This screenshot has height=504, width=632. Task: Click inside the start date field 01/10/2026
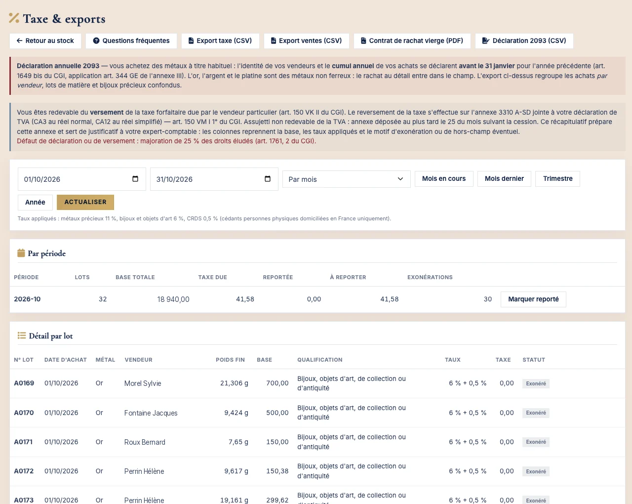pyautogui.click(x=82, y=179)
